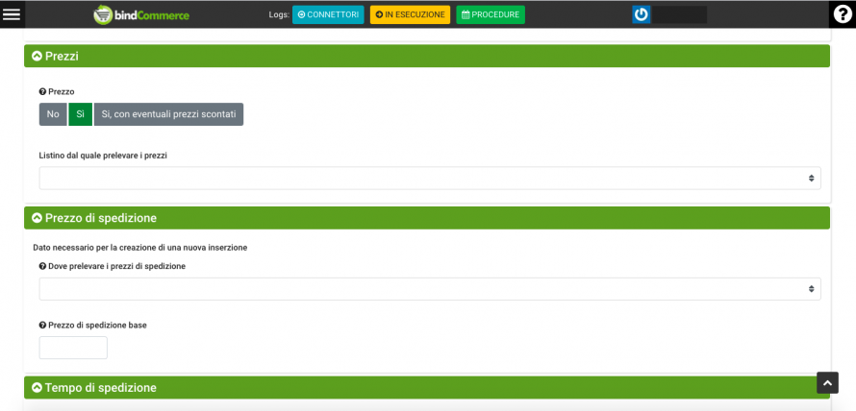Select the No option for Prezzo
Image resolution: width=856 pixels, height=411 pixels.
(53, 114)
